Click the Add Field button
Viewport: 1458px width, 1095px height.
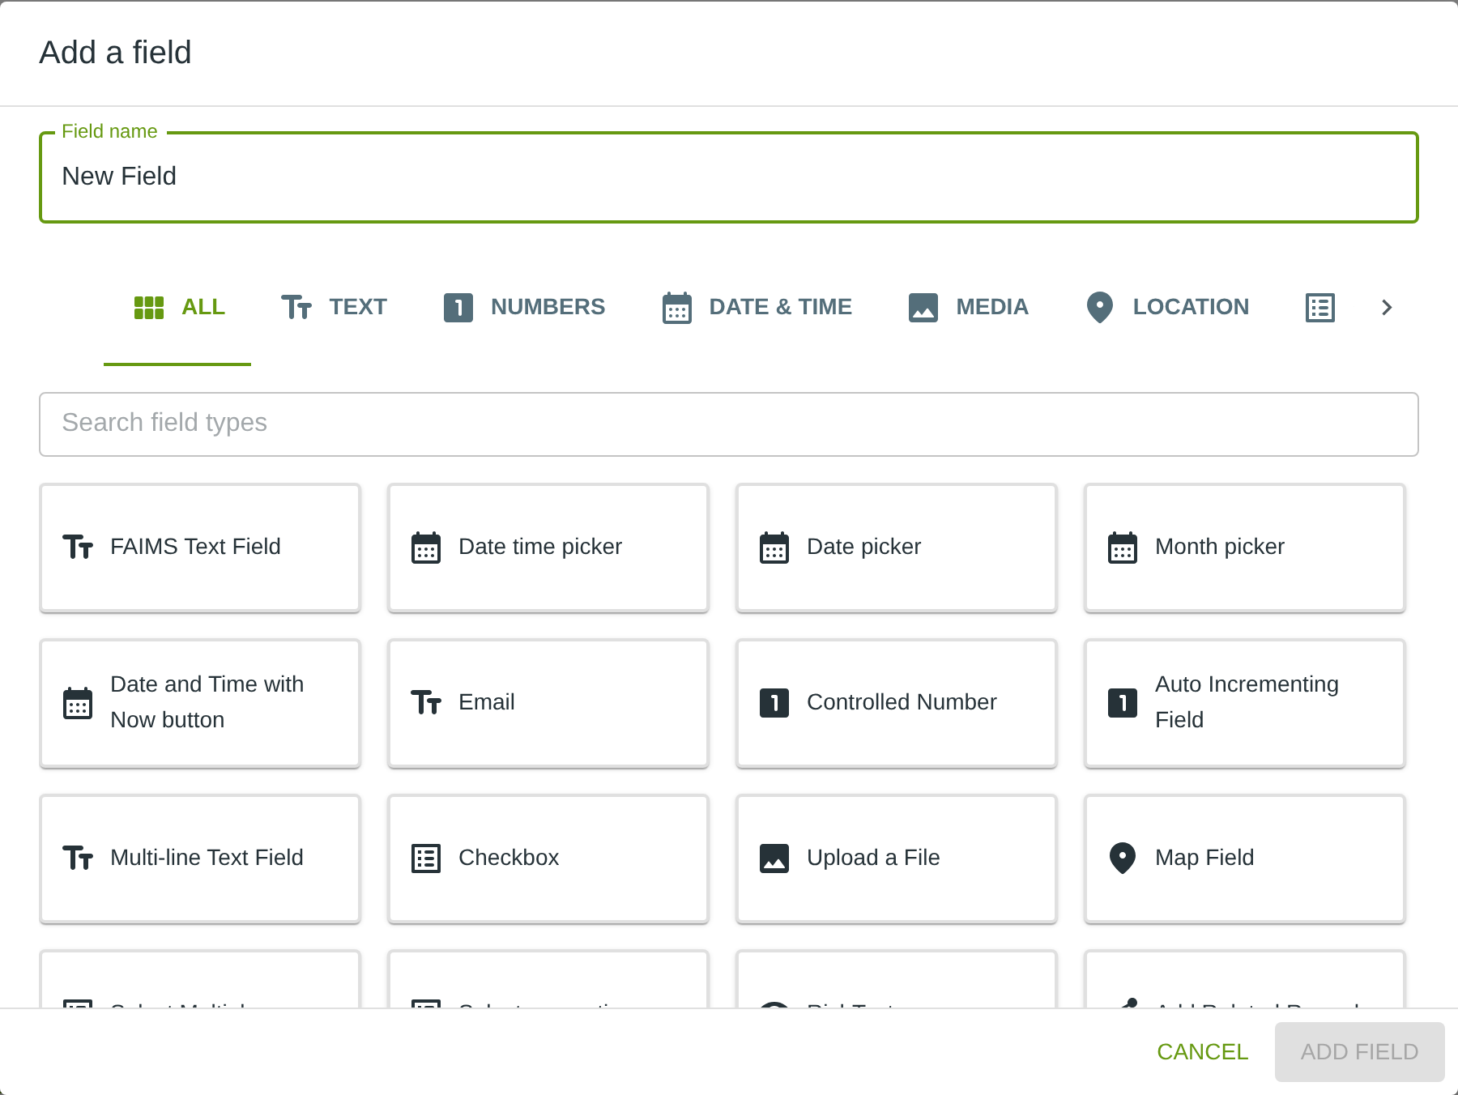click(1359, 1052)
